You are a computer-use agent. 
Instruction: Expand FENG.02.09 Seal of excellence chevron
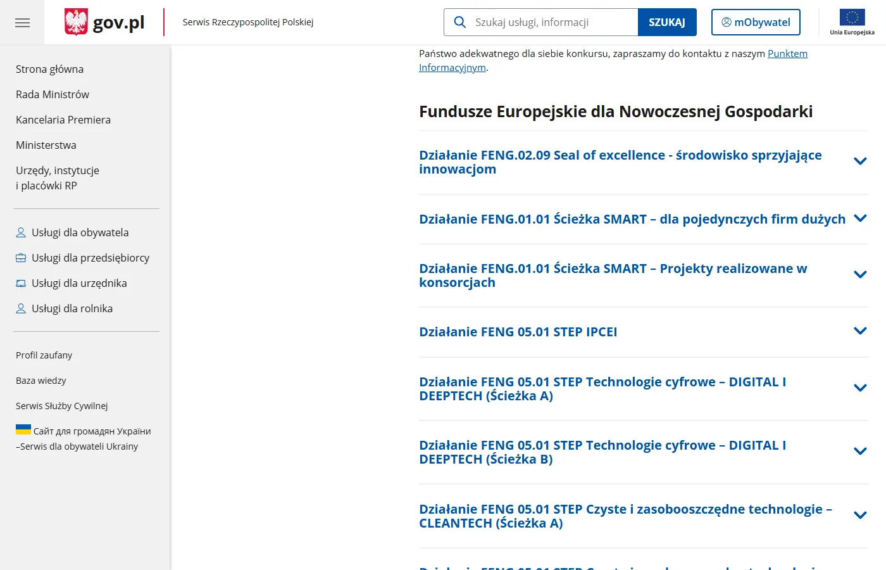pos(860,161)
